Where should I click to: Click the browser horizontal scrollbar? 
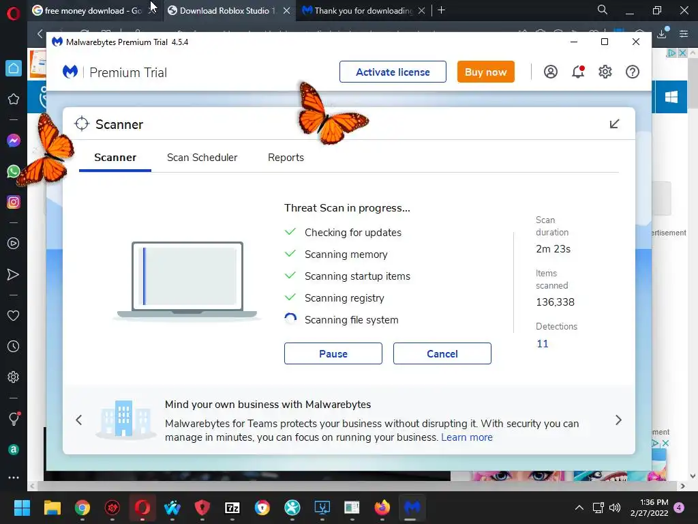tap(359, 486)
